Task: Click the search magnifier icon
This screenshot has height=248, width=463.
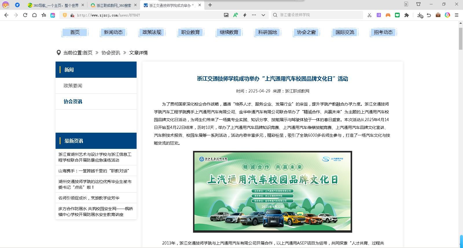Action: coord(275,15)
